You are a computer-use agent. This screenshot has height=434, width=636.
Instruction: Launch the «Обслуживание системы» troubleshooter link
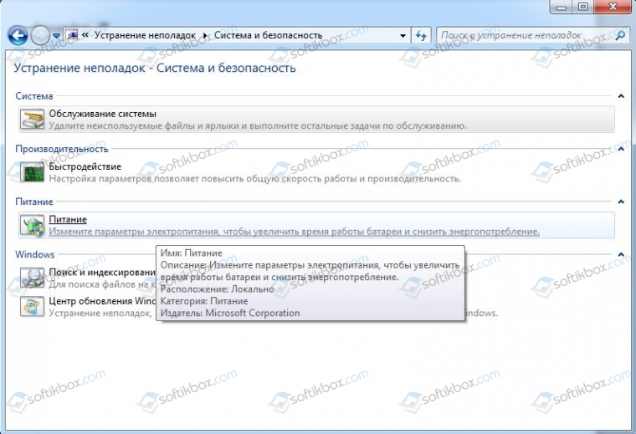pos(103,114)
